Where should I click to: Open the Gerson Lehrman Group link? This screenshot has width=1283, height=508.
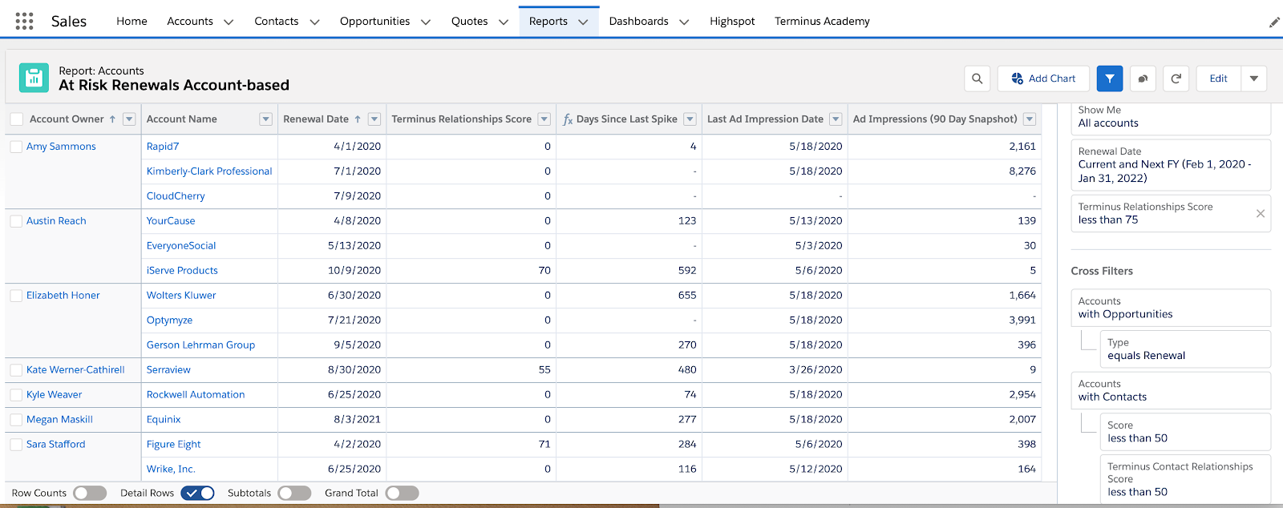click(200, 345)
